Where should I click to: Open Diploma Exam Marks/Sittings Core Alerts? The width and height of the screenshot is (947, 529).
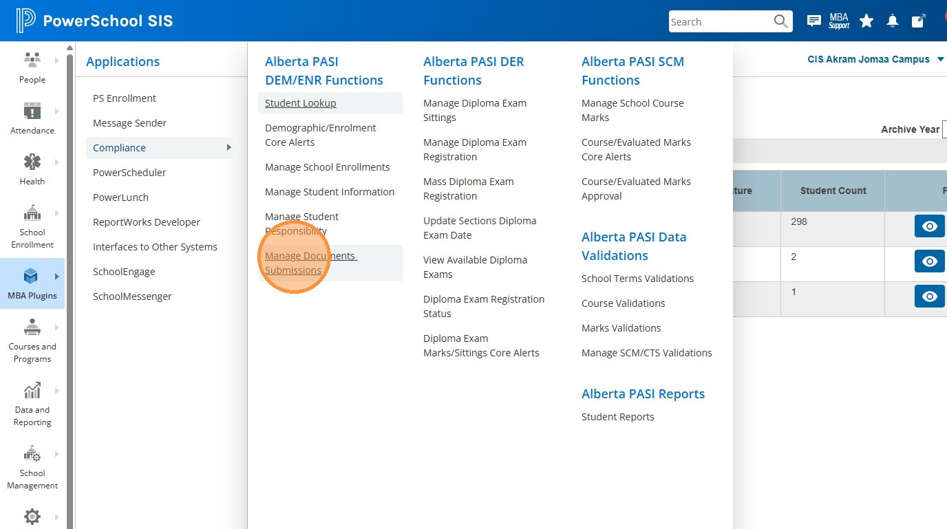click(x=481, y=345)
